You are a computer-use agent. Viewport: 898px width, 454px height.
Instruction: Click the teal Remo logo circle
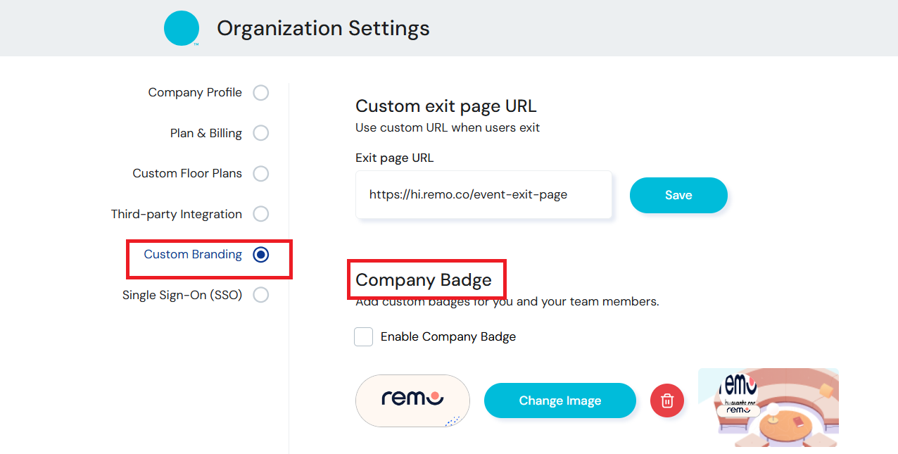point(182,28)
